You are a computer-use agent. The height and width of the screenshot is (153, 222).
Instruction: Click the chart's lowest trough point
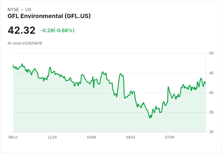click(x=150, y=118)
